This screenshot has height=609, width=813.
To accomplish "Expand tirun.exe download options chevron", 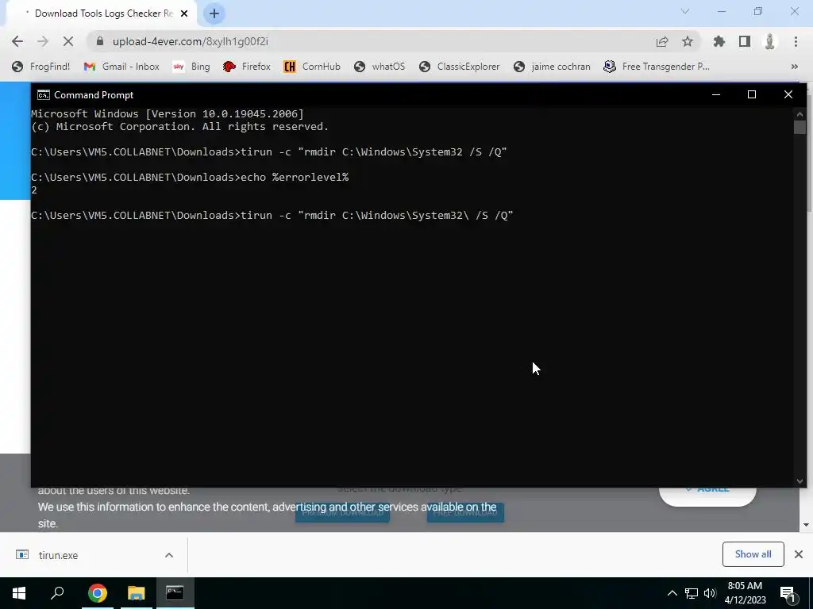I will tap(169, 555).
